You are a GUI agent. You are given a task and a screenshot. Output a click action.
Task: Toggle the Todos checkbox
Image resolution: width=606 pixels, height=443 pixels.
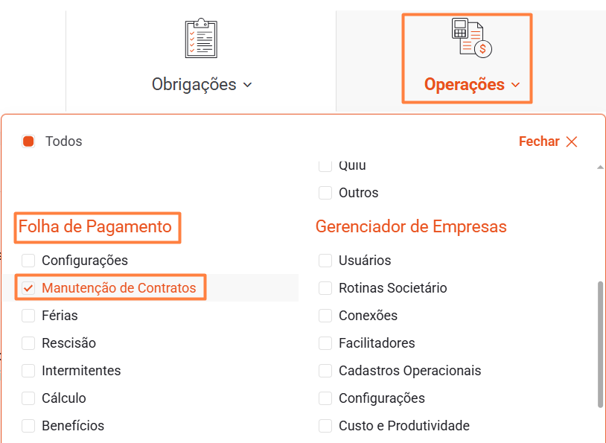click(28, 141)
